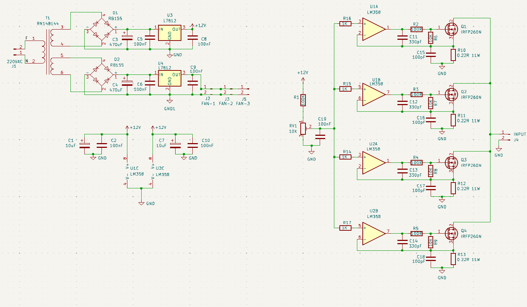Select the D2 RB155 bridge rectifier symbol

click(x=101, y=75)
